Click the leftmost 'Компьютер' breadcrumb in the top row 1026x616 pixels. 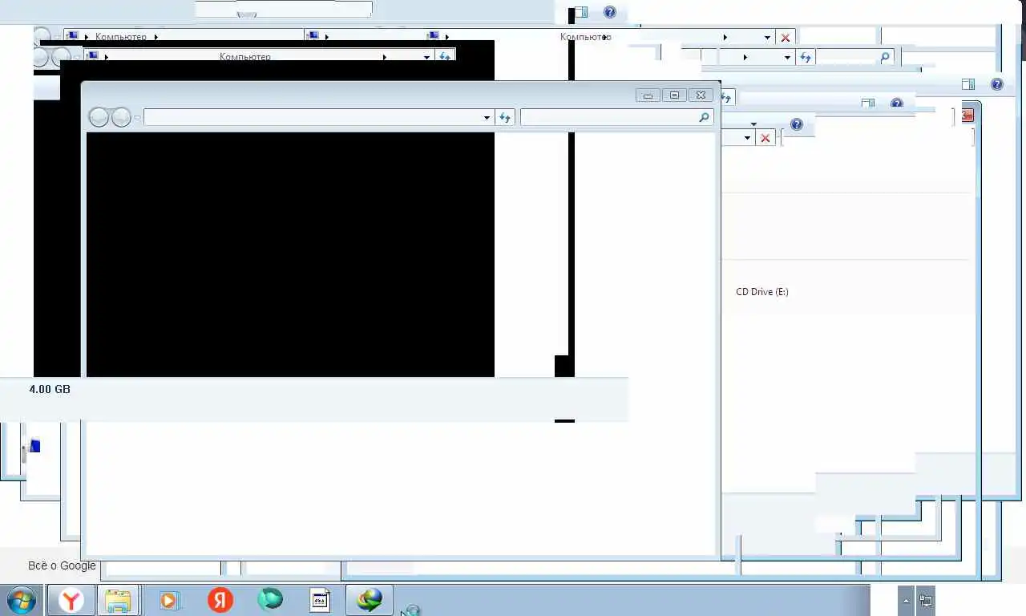(x=121, y=37)
